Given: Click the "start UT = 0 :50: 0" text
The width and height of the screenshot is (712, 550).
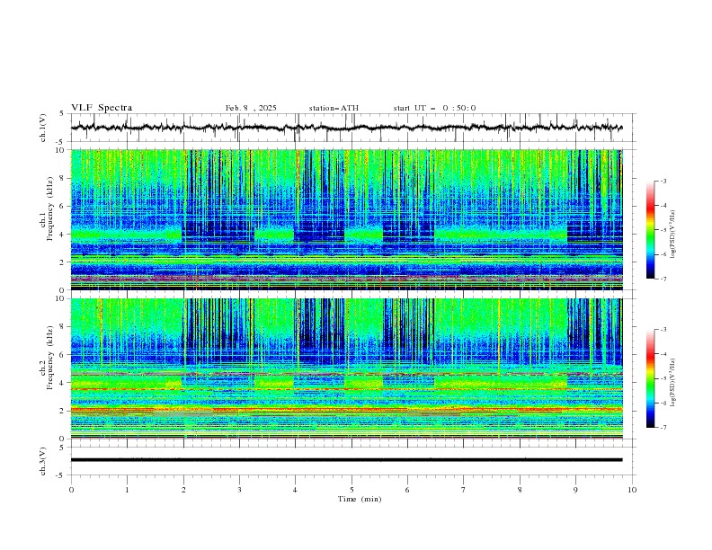Looking at the screenshot, I should pos(434,108).
